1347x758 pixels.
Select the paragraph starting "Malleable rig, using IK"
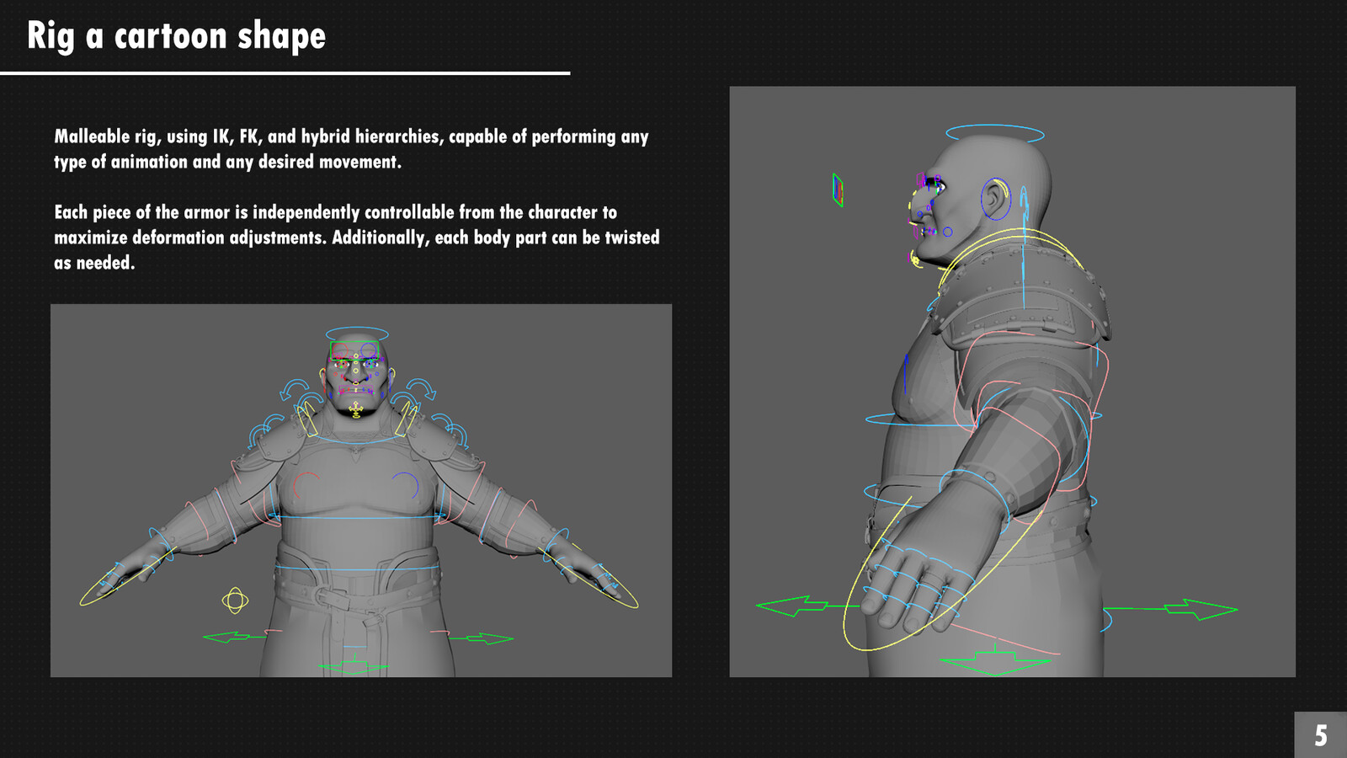coord(351,148)
